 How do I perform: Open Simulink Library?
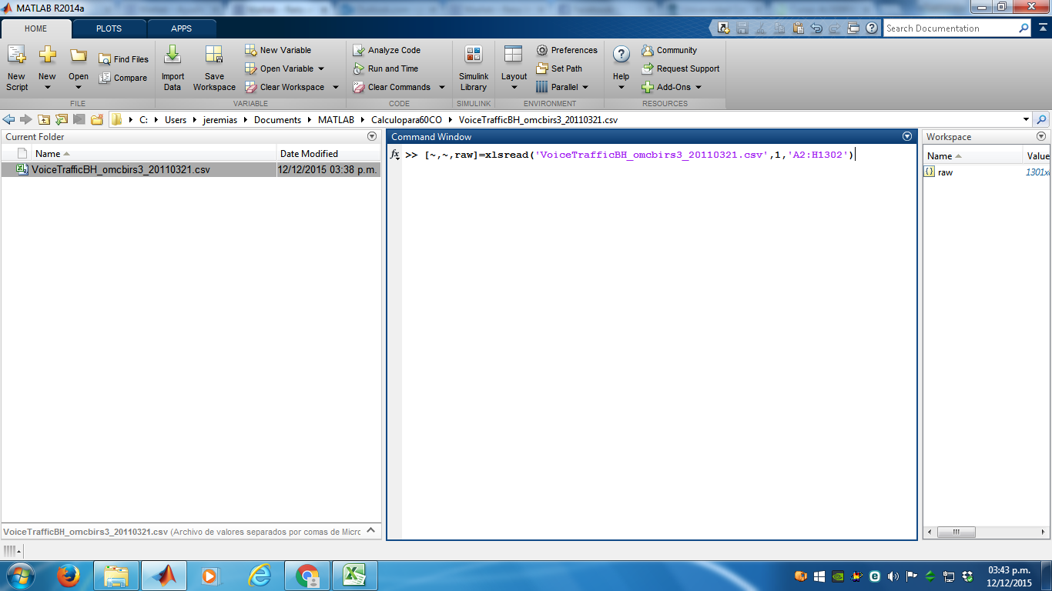[474, 68]
